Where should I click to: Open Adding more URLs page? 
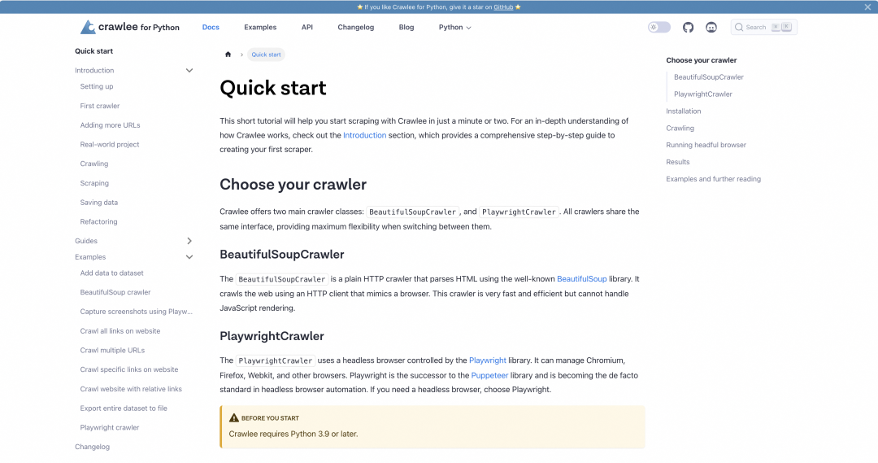click(110, 125)
